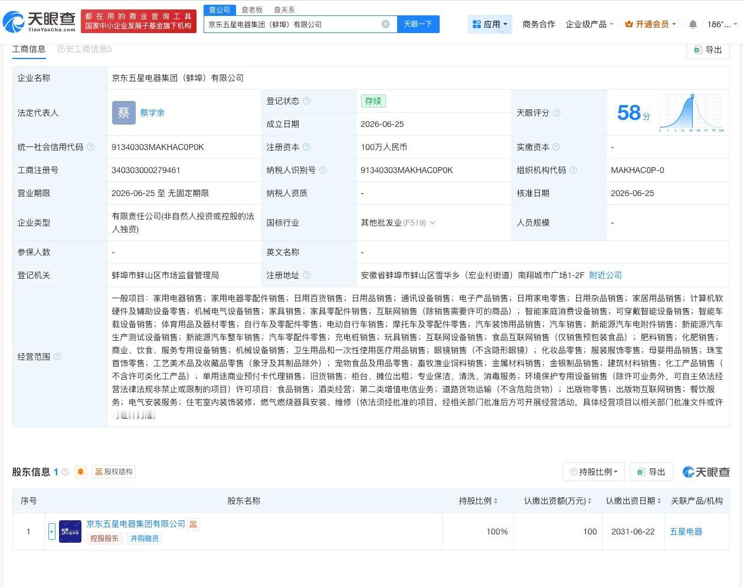Export the shareholder info table
This screenshot has width=743, height=587.
coord(651,472)
